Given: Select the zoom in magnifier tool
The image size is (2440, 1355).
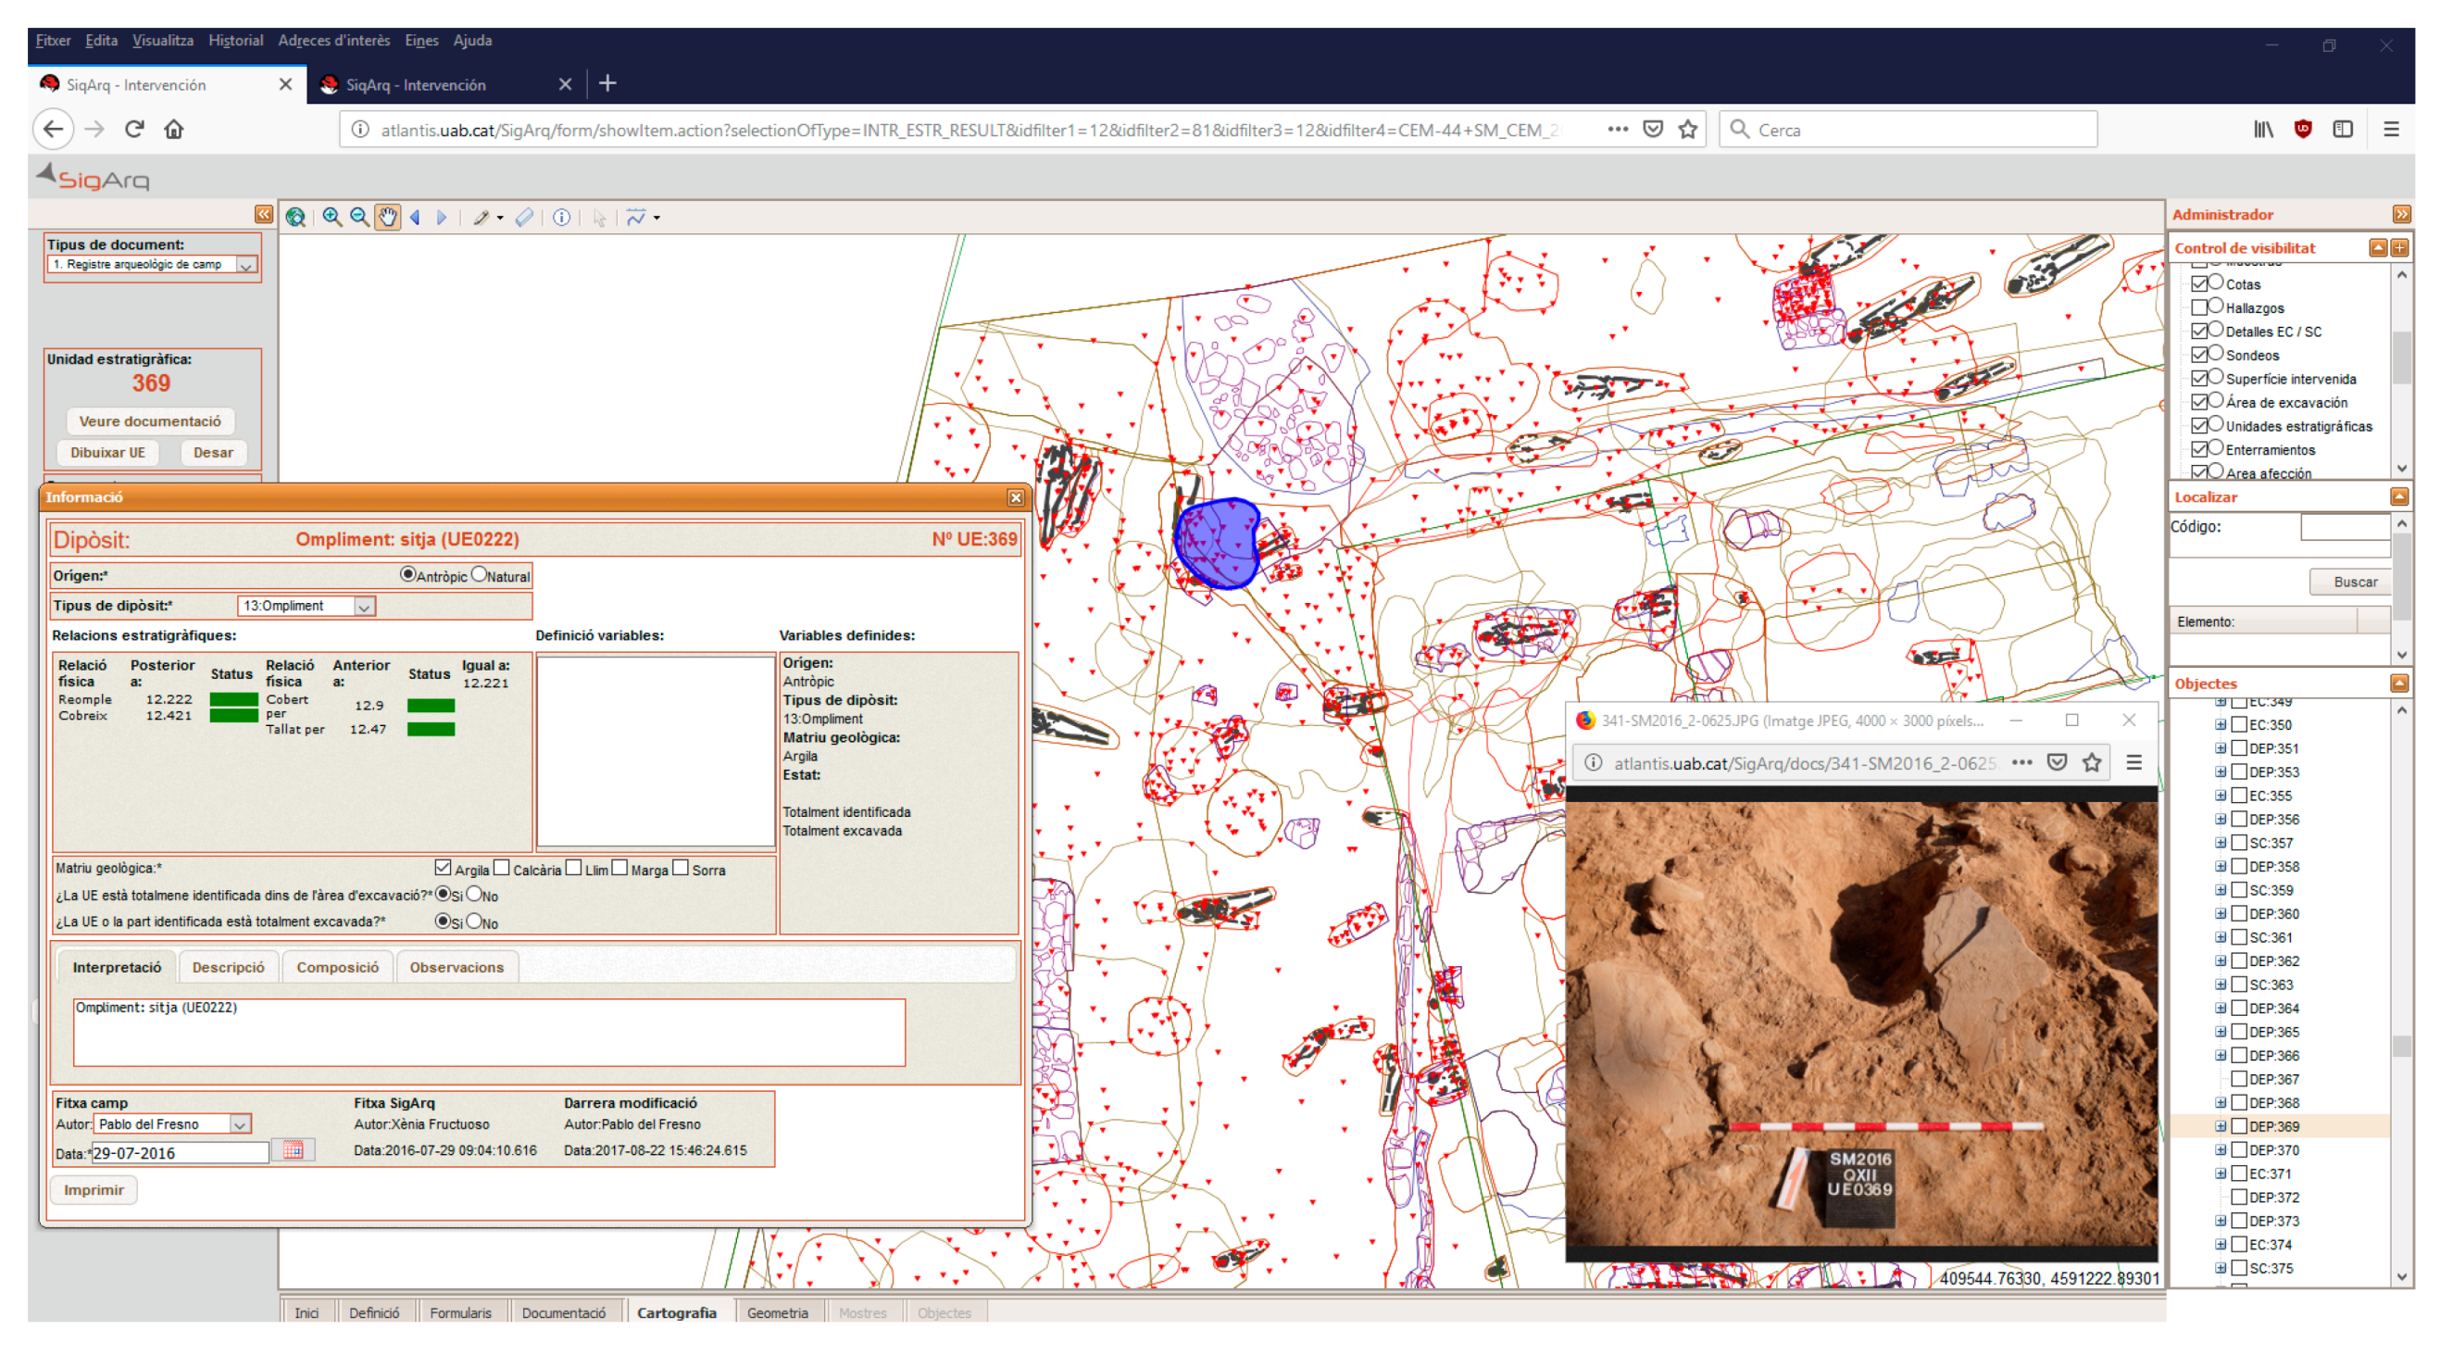Looking at the screenshot, I should coord(332,218).
